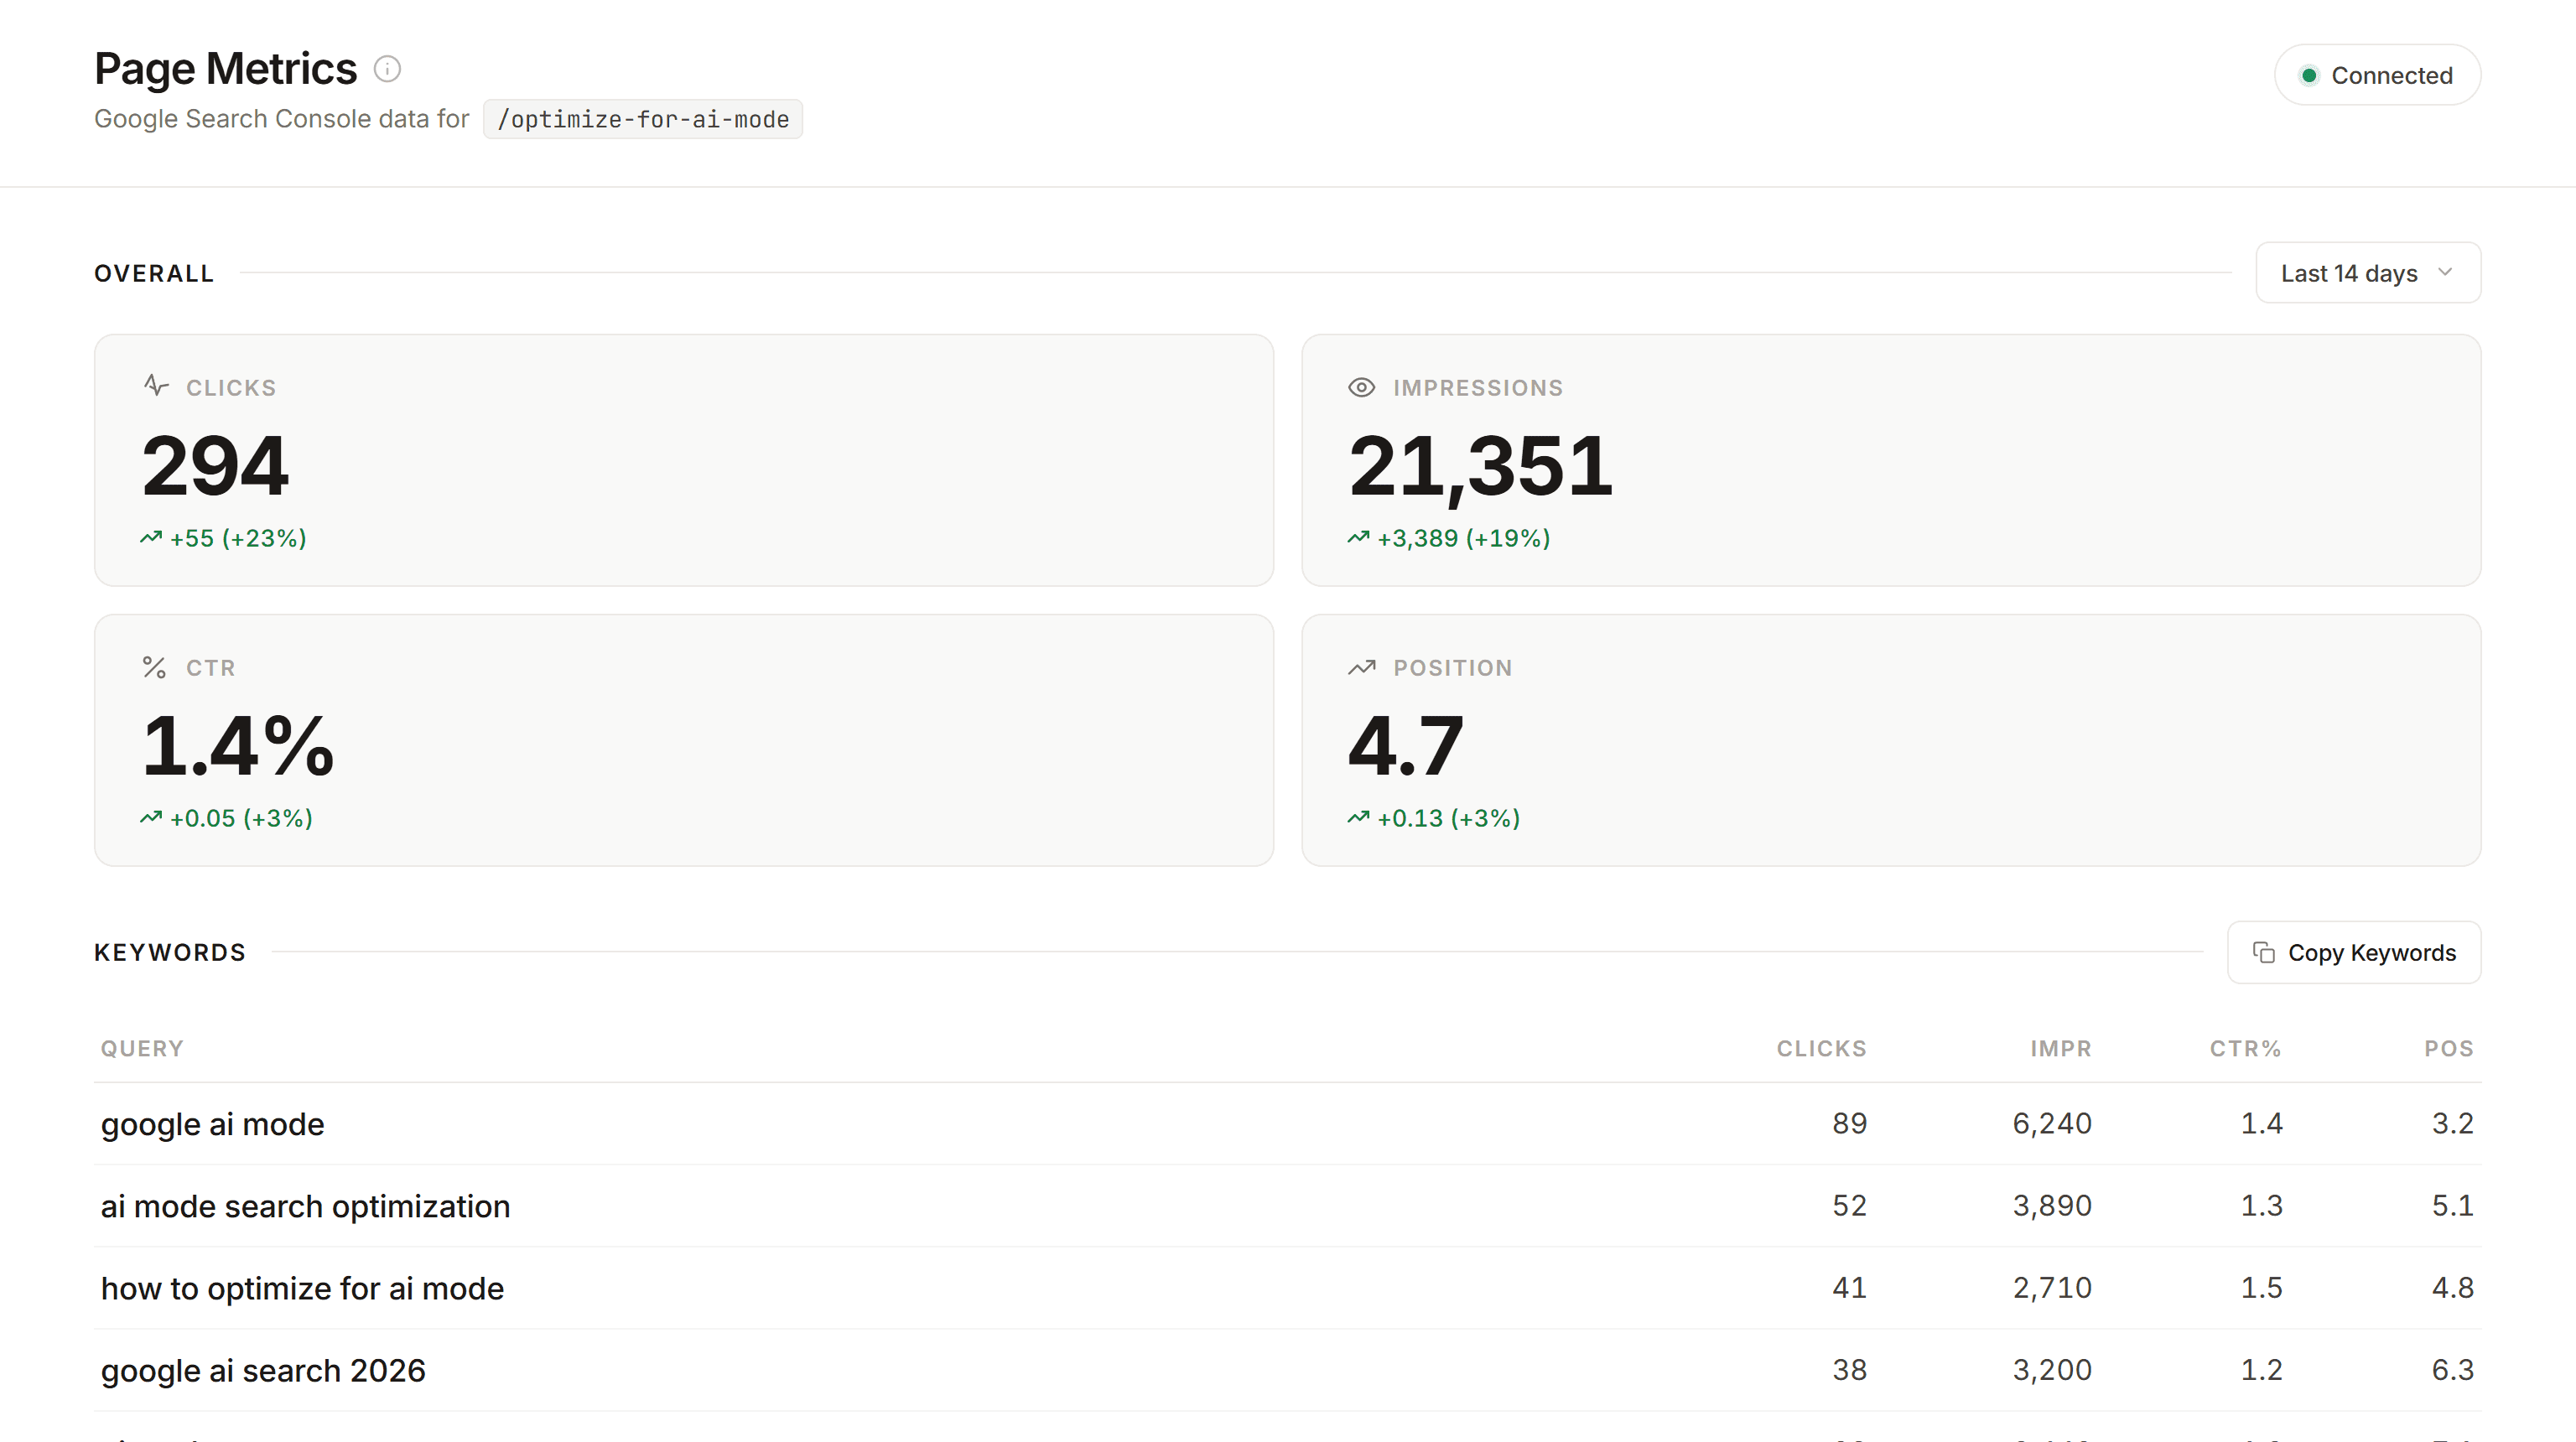
Task: Click the 3.2 position cell
Action: coord(2452,1123)
